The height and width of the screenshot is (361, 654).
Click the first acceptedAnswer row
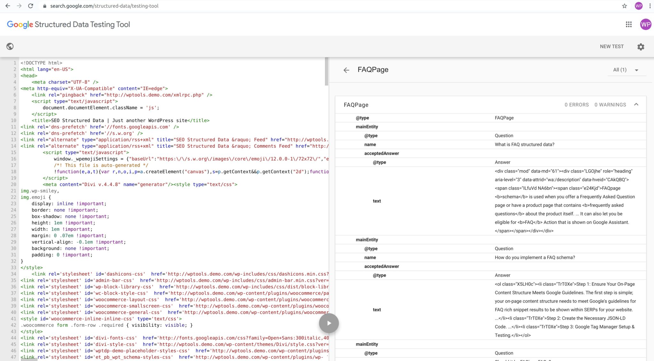click(490, 153)
